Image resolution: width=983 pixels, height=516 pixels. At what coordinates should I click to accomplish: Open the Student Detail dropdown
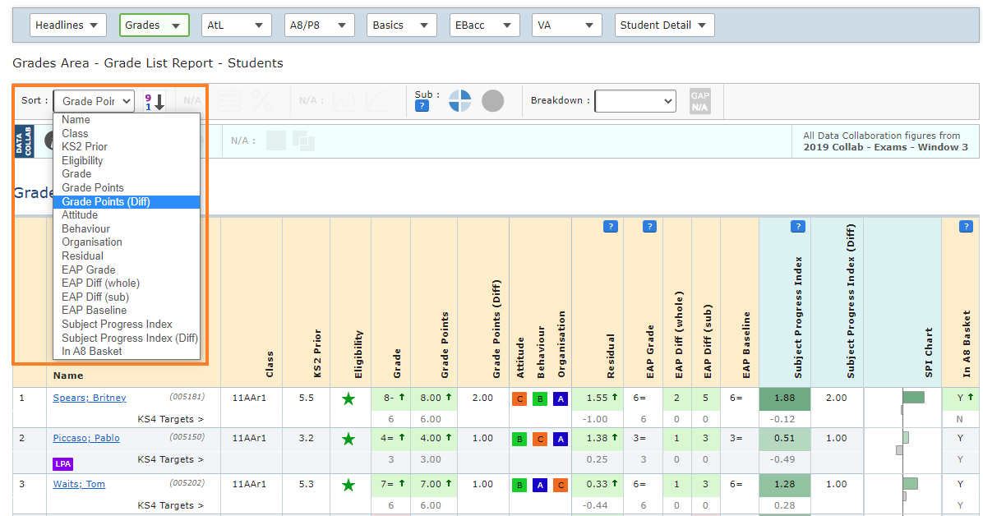pyautogui.click(x=664, y=25)
